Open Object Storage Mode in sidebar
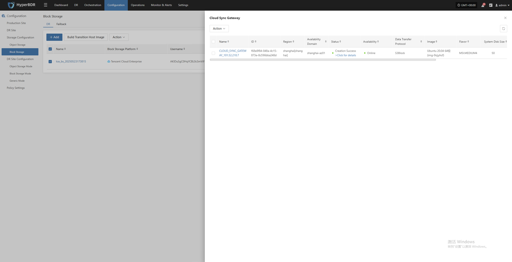The height and width of the screenshot is (262, 512). [21, 66]
